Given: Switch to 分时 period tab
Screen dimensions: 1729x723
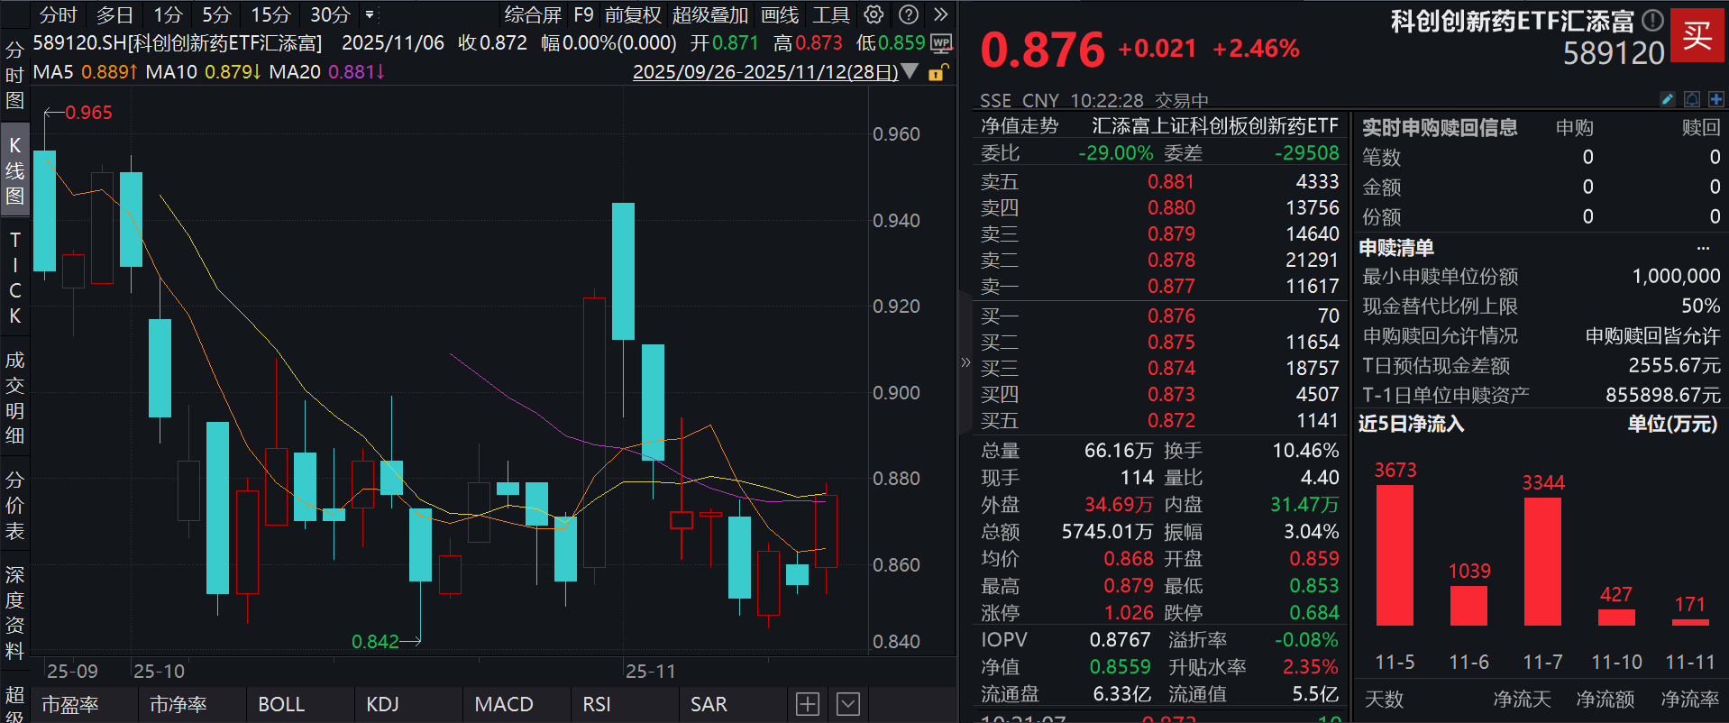Looking at the screenshot, I should (59, 14).
